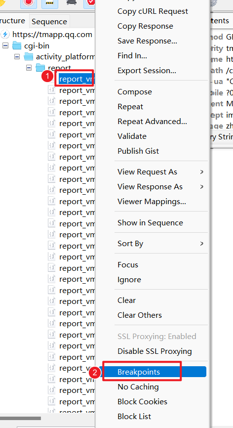This screenshot has width=233, height=428.
Task: Click the SSL proxying stripes toolbar icon
Action: (x=49, y=3)
